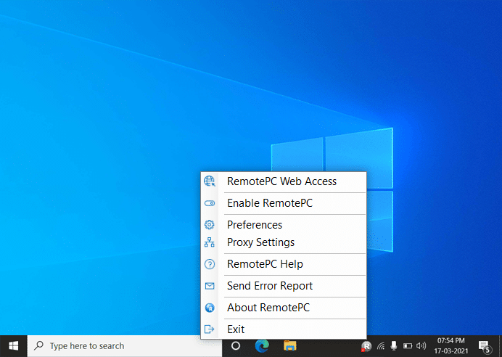The width and height of the screenshot is (502, 357).
Task: Open the battery status tray icon
Action: (x=408, y=346)
